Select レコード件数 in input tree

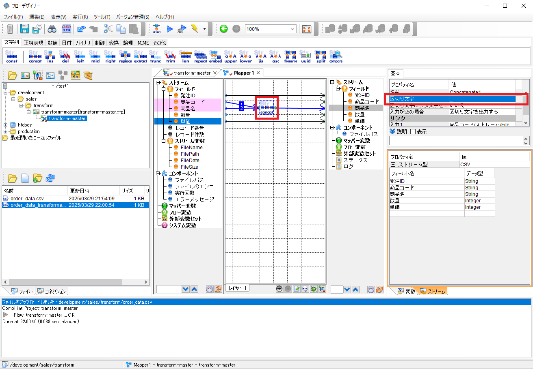(x=189, y=135)
